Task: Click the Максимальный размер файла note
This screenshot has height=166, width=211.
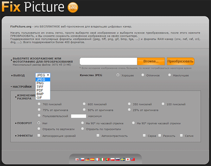Action: pos(42,65)
